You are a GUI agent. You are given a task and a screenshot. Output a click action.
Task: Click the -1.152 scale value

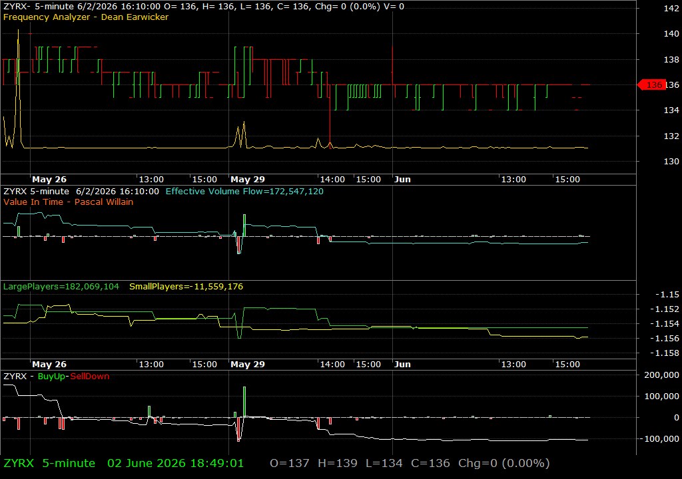tap(664, 309)
